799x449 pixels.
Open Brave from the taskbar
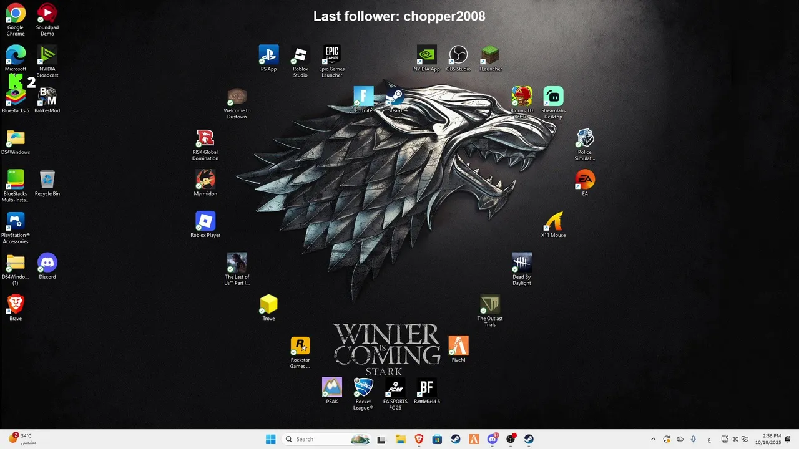pos(419,439)
